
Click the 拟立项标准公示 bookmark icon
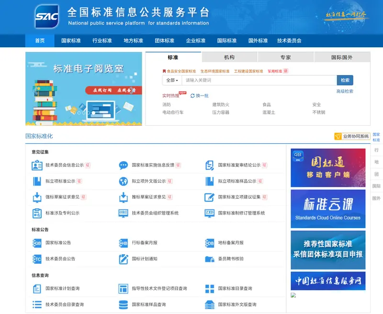pos(37,182)
